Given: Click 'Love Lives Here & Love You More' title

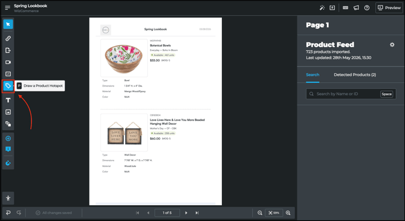Looking at the screenshot, I should (x=177, y=122).
